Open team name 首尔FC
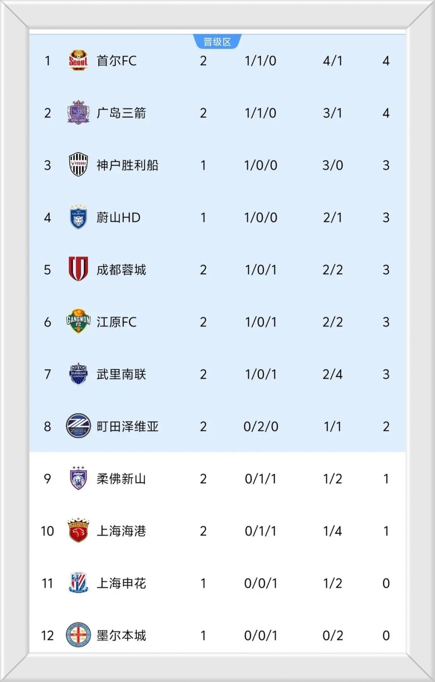Viewport: 435px width, 682px height. point(116,61)
